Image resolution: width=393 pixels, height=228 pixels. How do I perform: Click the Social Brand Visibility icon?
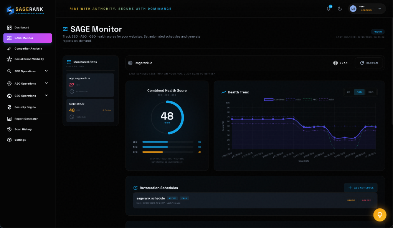point(9,59)
